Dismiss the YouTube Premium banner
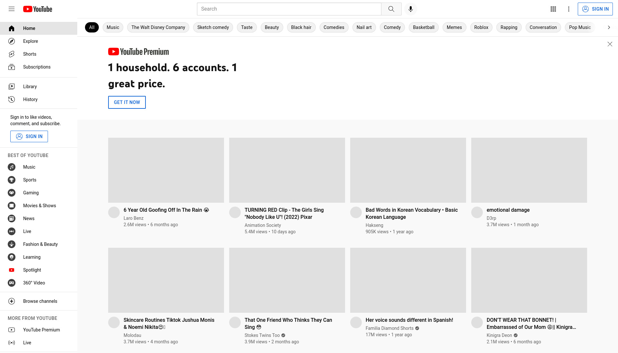Image resolution: width=618 pixels, height=353 pixels. click(x=610, y=44)
